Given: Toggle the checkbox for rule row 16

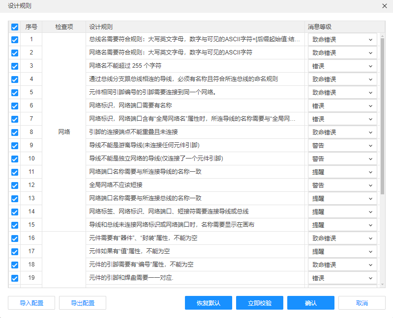Looking at the screenshot, I should pyautogui.click(x=15, y=238).
